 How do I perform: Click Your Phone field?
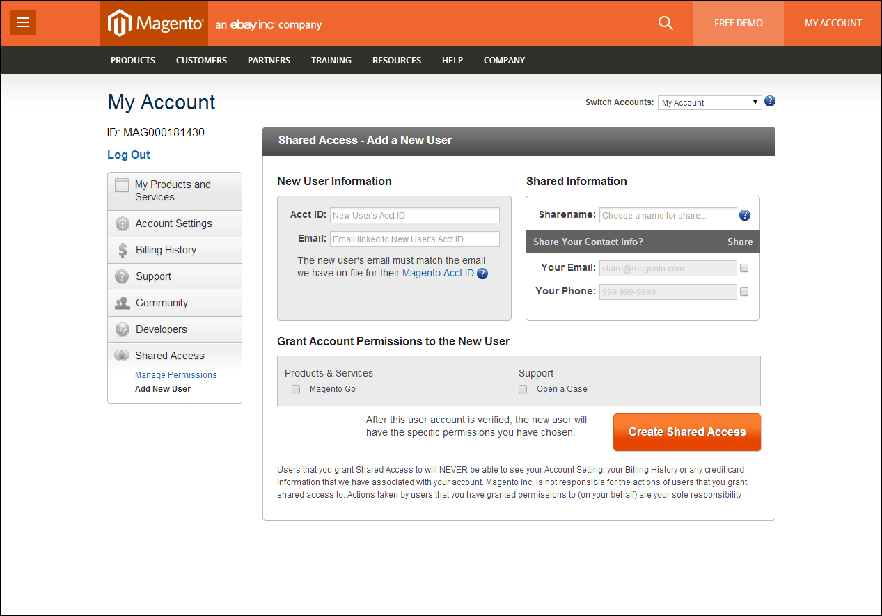click(x=668, y=292)
